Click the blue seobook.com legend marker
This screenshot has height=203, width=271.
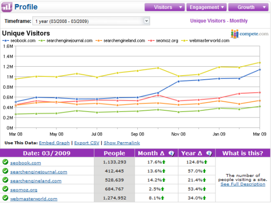click(5, 41)
